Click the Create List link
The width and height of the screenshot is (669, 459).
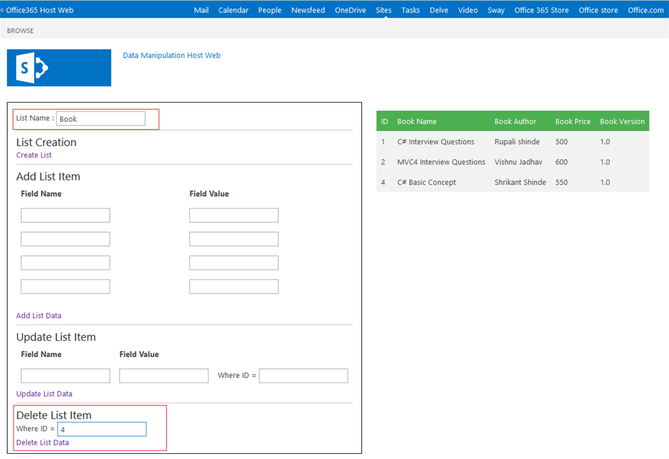34,155
